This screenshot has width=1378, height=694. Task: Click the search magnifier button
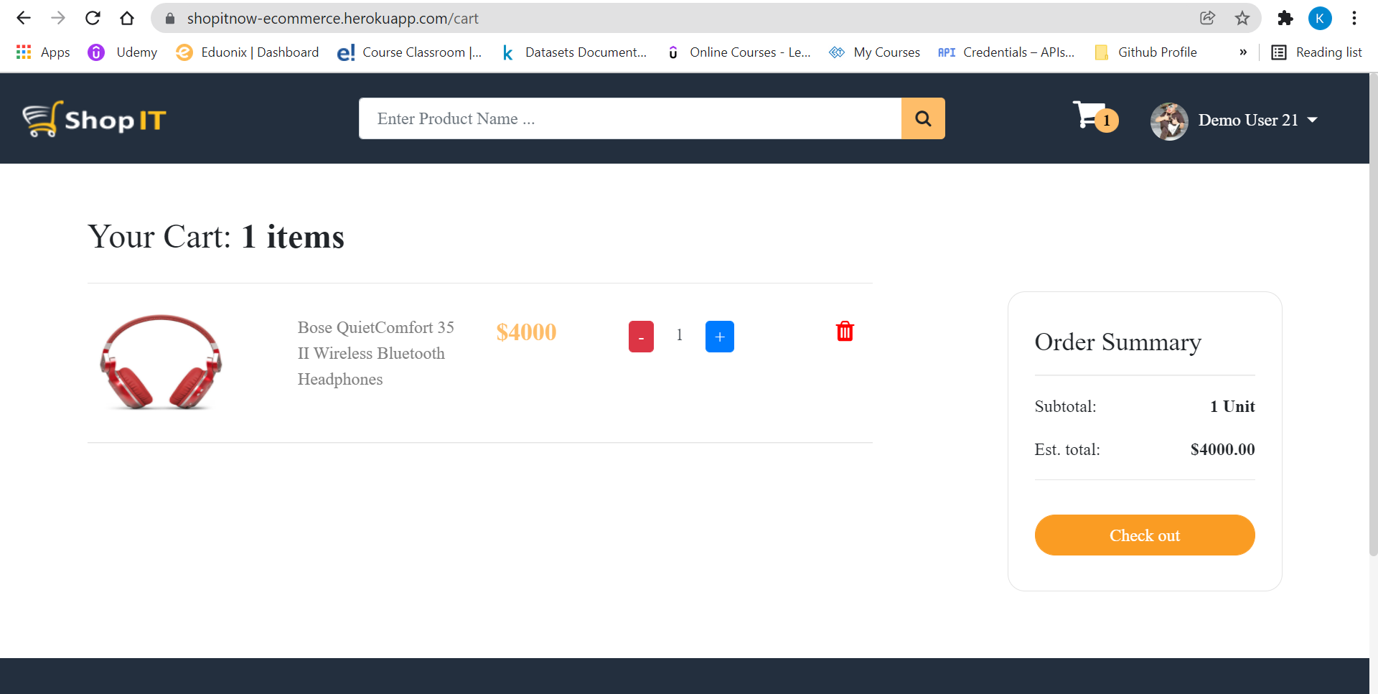click(x=923, y=118)
